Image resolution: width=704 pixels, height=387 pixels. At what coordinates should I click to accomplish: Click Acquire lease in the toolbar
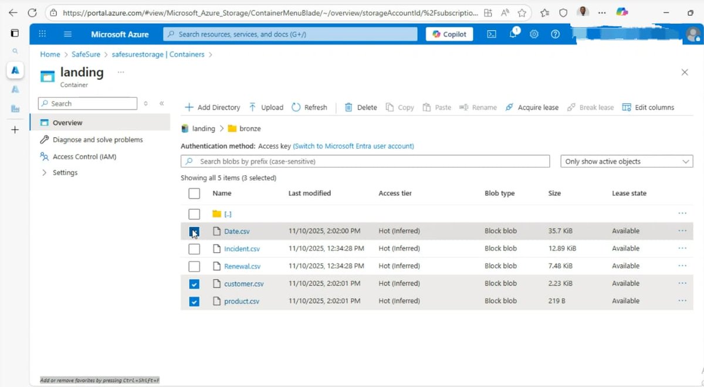coord(532,107)
